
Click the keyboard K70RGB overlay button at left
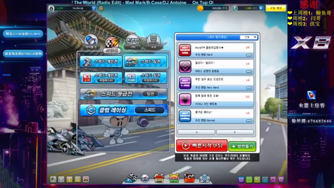point(23,53)
